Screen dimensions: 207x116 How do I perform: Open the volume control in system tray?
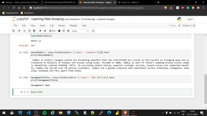(x=178, y=113)
